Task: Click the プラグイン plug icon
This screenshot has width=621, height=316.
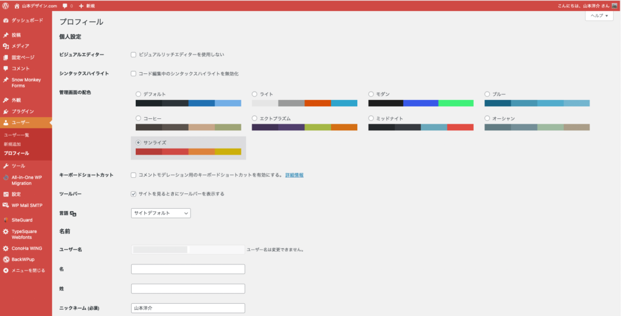Action: [x=6, y=111]
